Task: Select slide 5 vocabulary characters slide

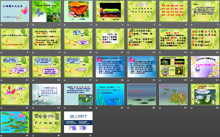Action: 142,11
